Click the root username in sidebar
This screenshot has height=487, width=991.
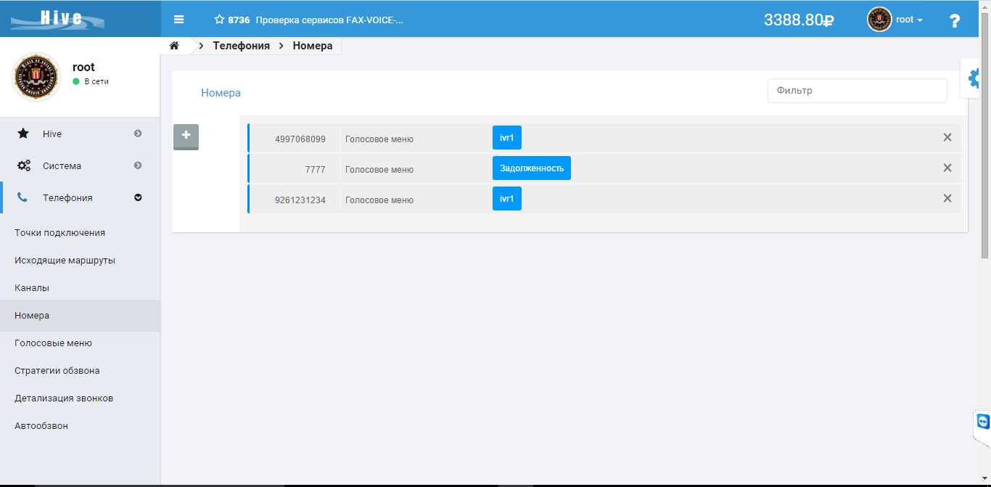[x=83, y=67]
